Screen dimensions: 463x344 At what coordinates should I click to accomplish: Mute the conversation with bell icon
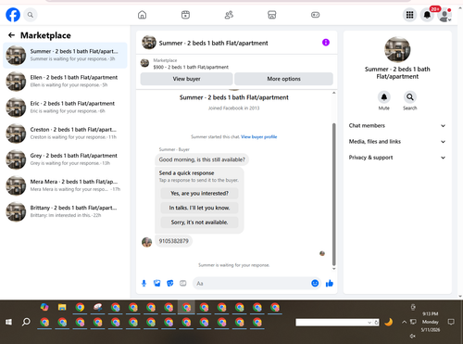point(384,97)
